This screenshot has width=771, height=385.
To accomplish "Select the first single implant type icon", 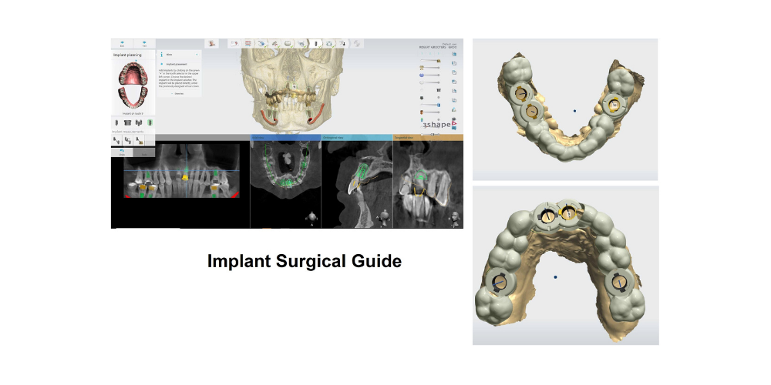I will tap(118, 123).
